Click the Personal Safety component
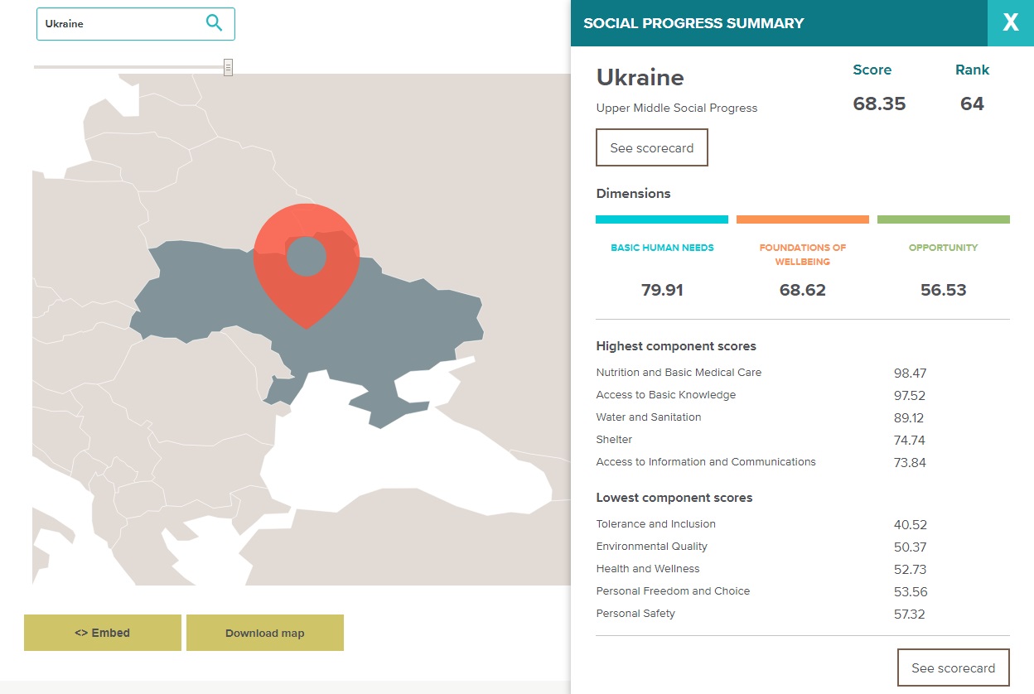This screenshot has height=694, width=1034. 635,614
